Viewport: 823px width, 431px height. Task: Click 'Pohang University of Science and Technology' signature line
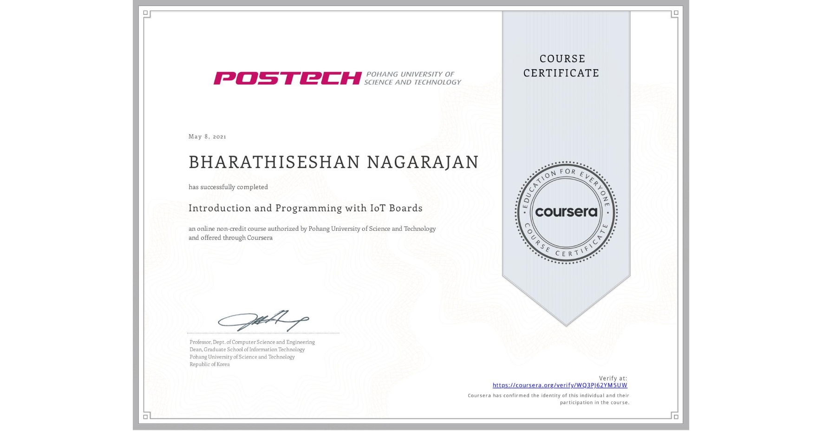tap(242, 357)
